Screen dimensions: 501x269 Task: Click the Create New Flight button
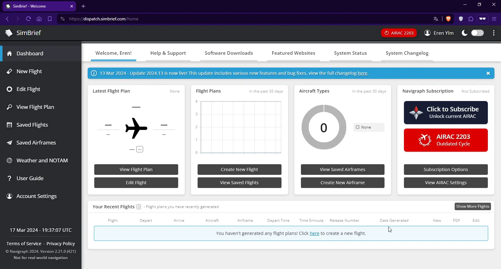240,170
